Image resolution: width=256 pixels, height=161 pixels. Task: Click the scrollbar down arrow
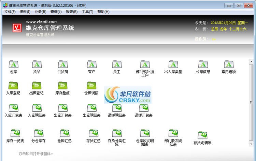click(x=251, y=144)
